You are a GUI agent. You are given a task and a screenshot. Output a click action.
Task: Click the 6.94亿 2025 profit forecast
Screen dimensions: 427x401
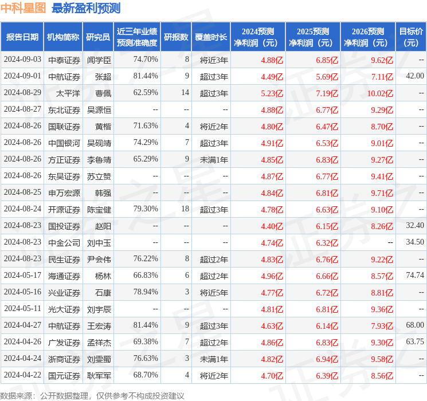[327, 359]
